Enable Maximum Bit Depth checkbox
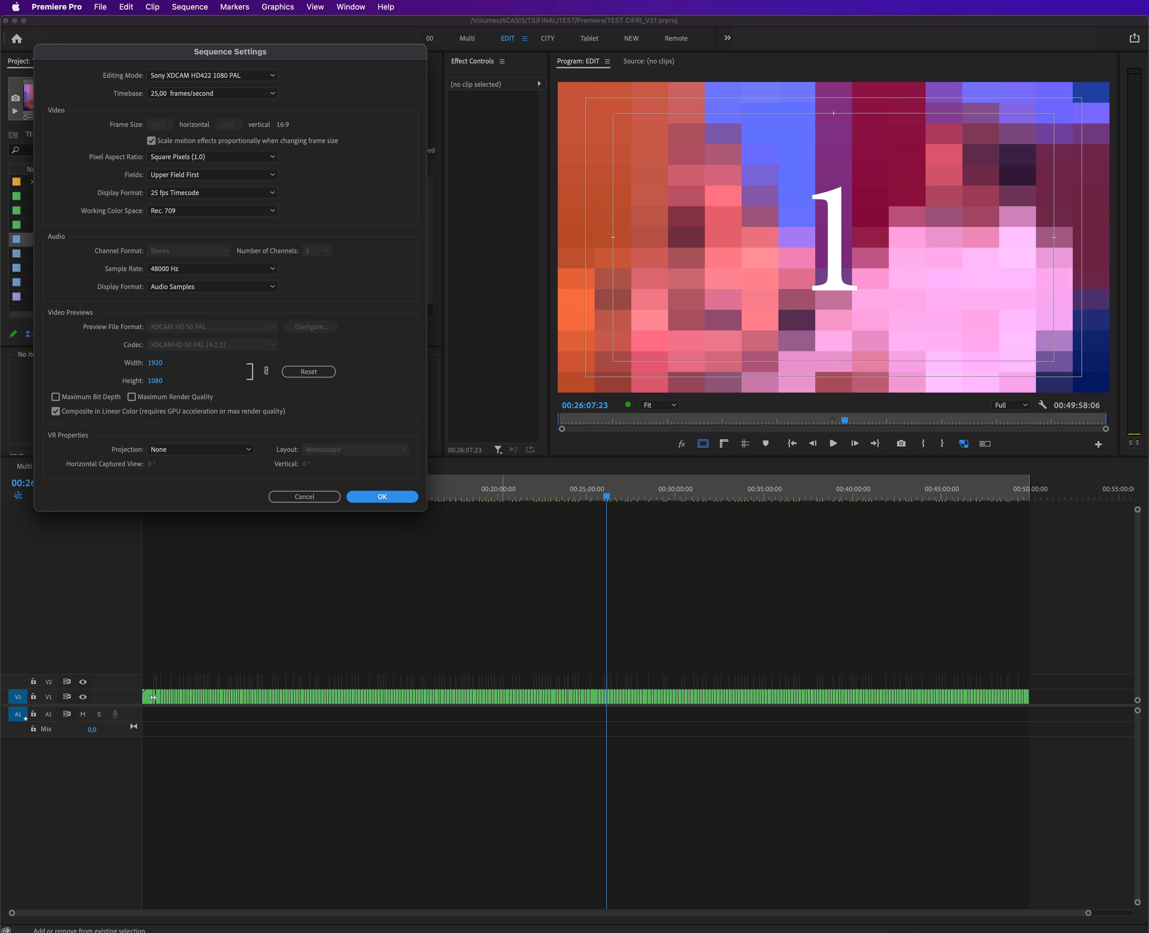The image size is (1149, 933). click(x=55, y=397)
